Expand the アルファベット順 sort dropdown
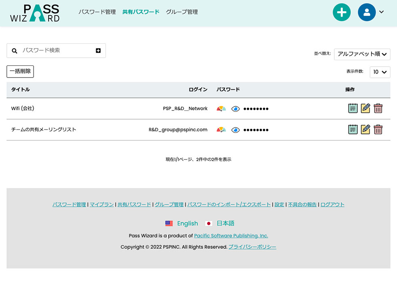 (362, 54)
